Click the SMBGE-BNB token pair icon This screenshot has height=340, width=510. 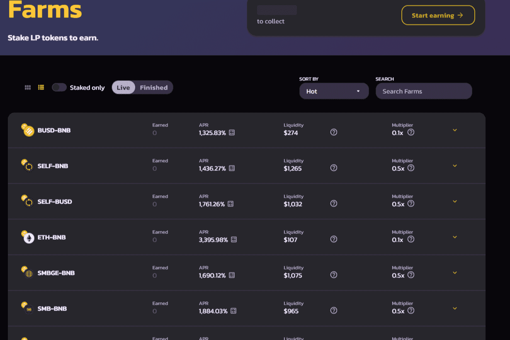coord(28,272)
